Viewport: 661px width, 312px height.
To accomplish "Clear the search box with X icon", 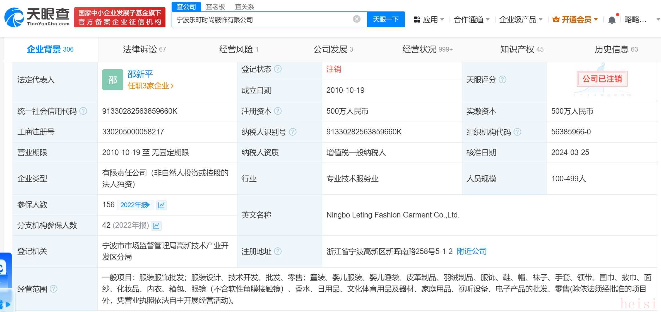I will (356, 19).
